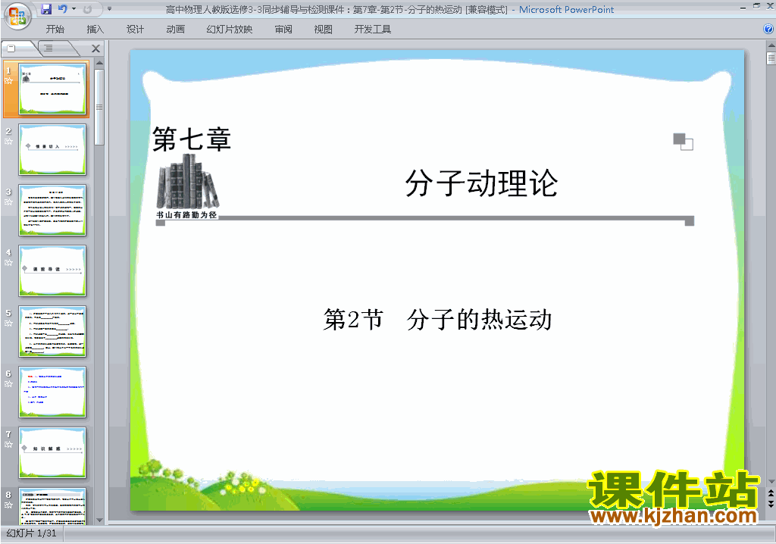Click animation star icon under slide 4 number
The width and height of the screenshot is (776, 544).
pos(8,263)
